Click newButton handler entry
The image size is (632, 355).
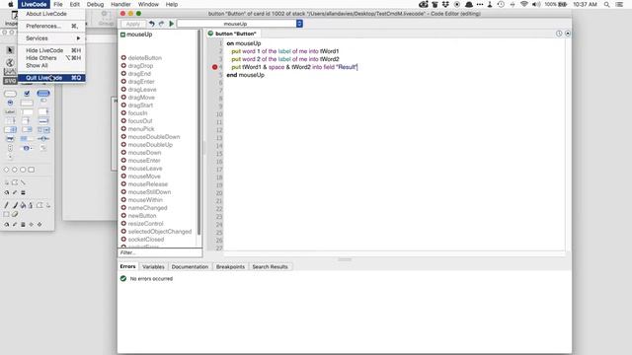(x=142, y=216)
